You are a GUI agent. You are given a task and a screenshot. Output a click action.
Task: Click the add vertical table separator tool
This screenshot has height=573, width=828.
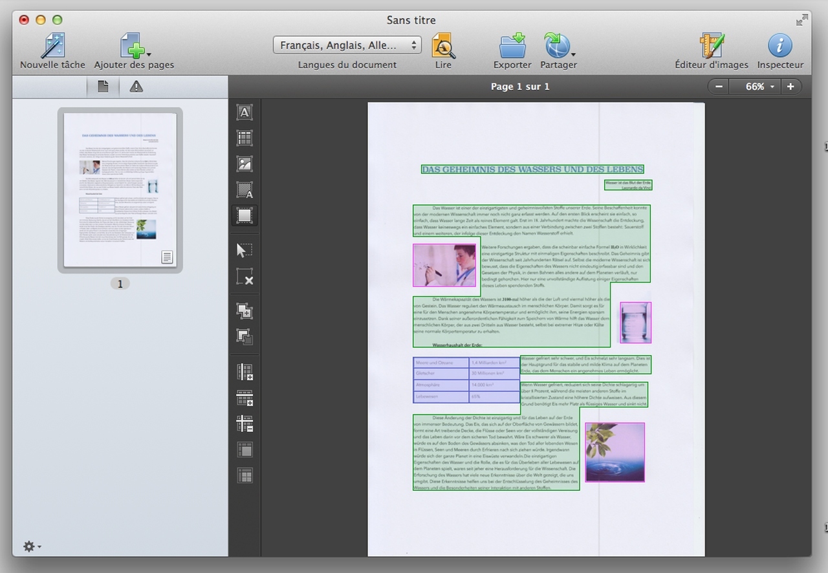point(245,372)
